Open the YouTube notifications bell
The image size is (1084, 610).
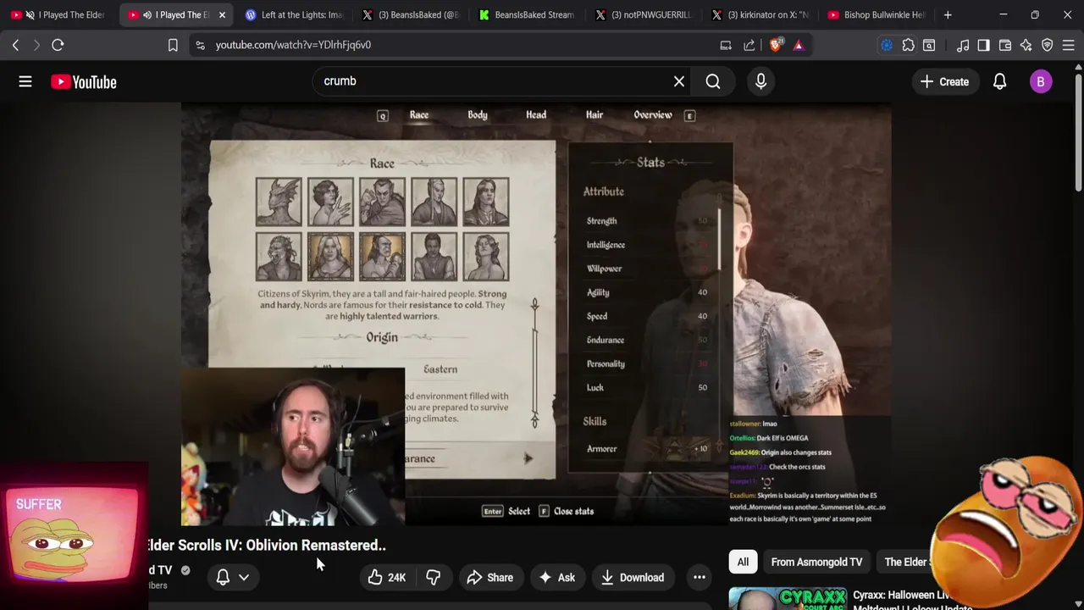(999, 81)
